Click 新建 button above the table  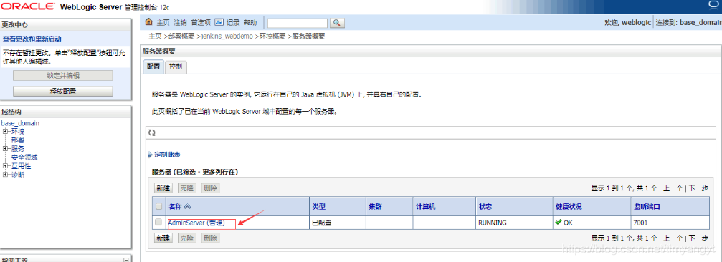(163, 188)
